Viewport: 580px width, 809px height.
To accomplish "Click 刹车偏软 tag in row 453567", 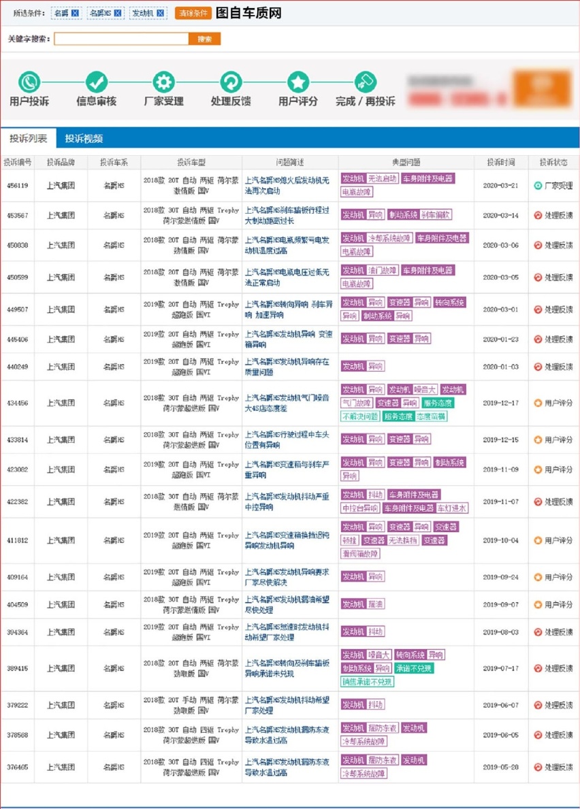I will tap(436, 214).
